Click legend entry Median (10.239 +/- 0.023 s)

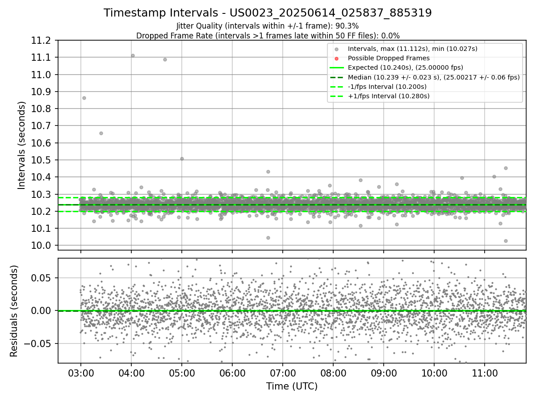[434, 77]
